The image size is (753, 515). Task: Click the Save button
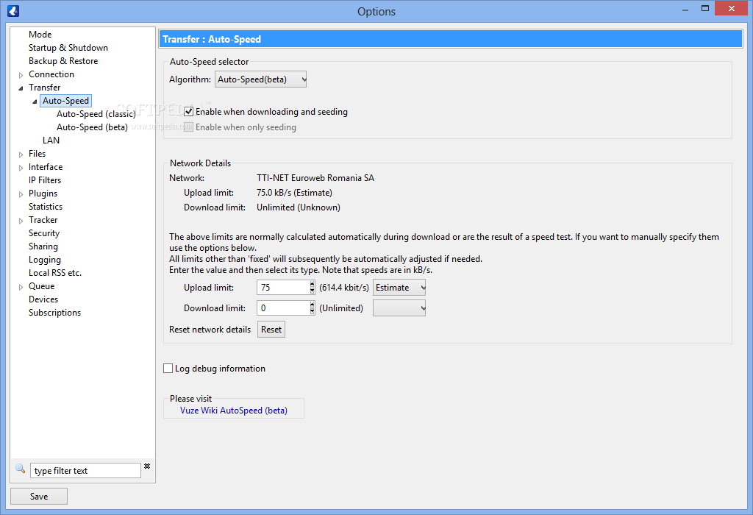pos(39,497)
